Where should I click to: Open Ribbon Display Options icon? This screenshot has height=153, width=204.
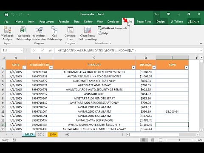(x=168, y=14)
